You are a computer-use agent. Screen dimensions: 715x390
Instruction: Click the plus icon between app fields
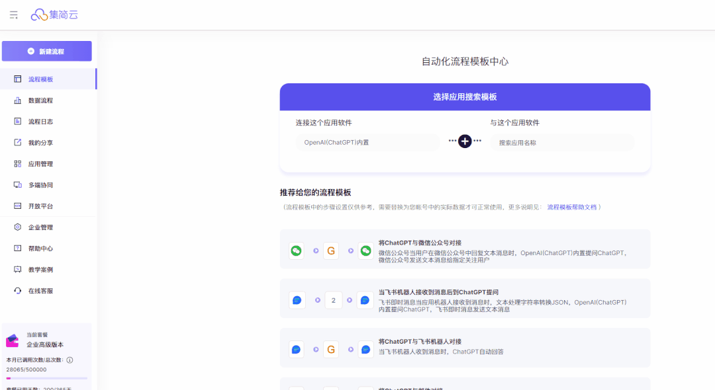coord(465,141)
